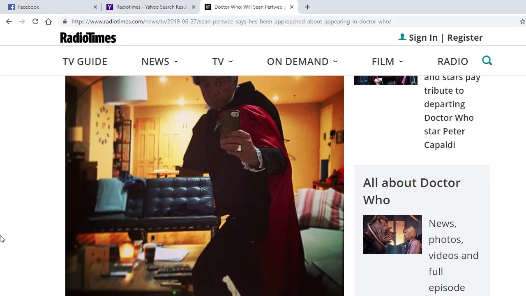
Task: Click the Yahoo tab favicon
Action: [110, 7]
